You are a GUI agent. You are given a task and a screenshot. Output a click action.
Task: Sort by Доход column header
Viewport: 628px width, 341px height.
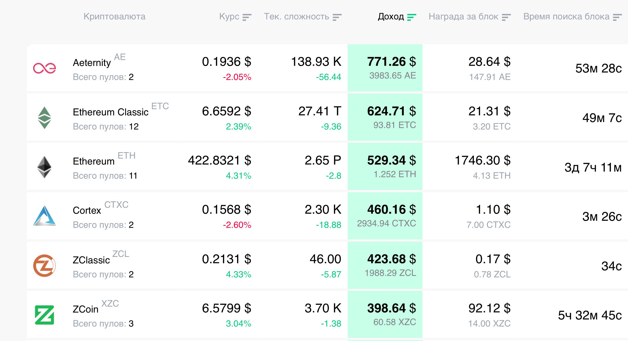tap(391, 17)
